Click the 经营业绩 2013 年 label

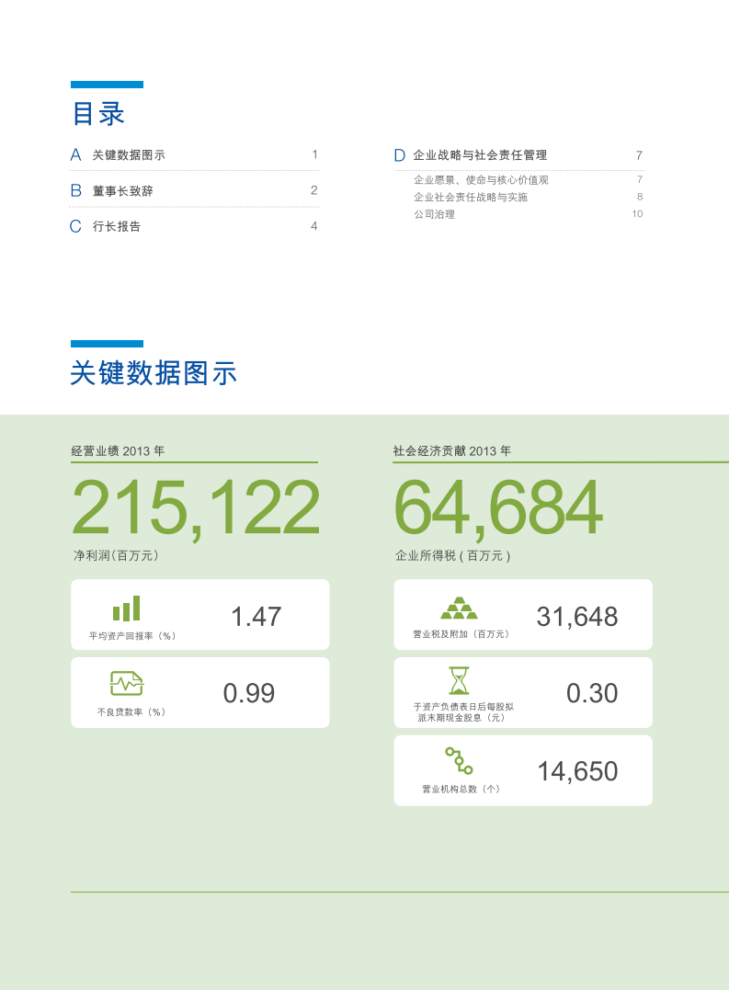coord(118,450)
